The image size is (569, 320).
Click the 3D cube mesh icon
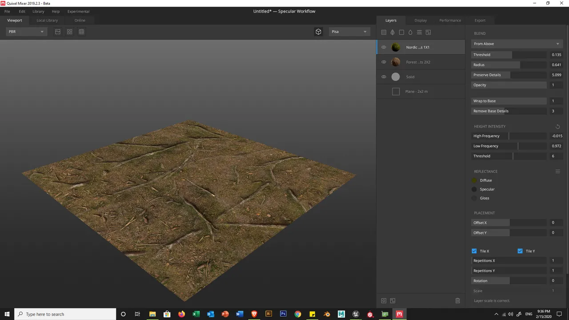tap(318, 32)
